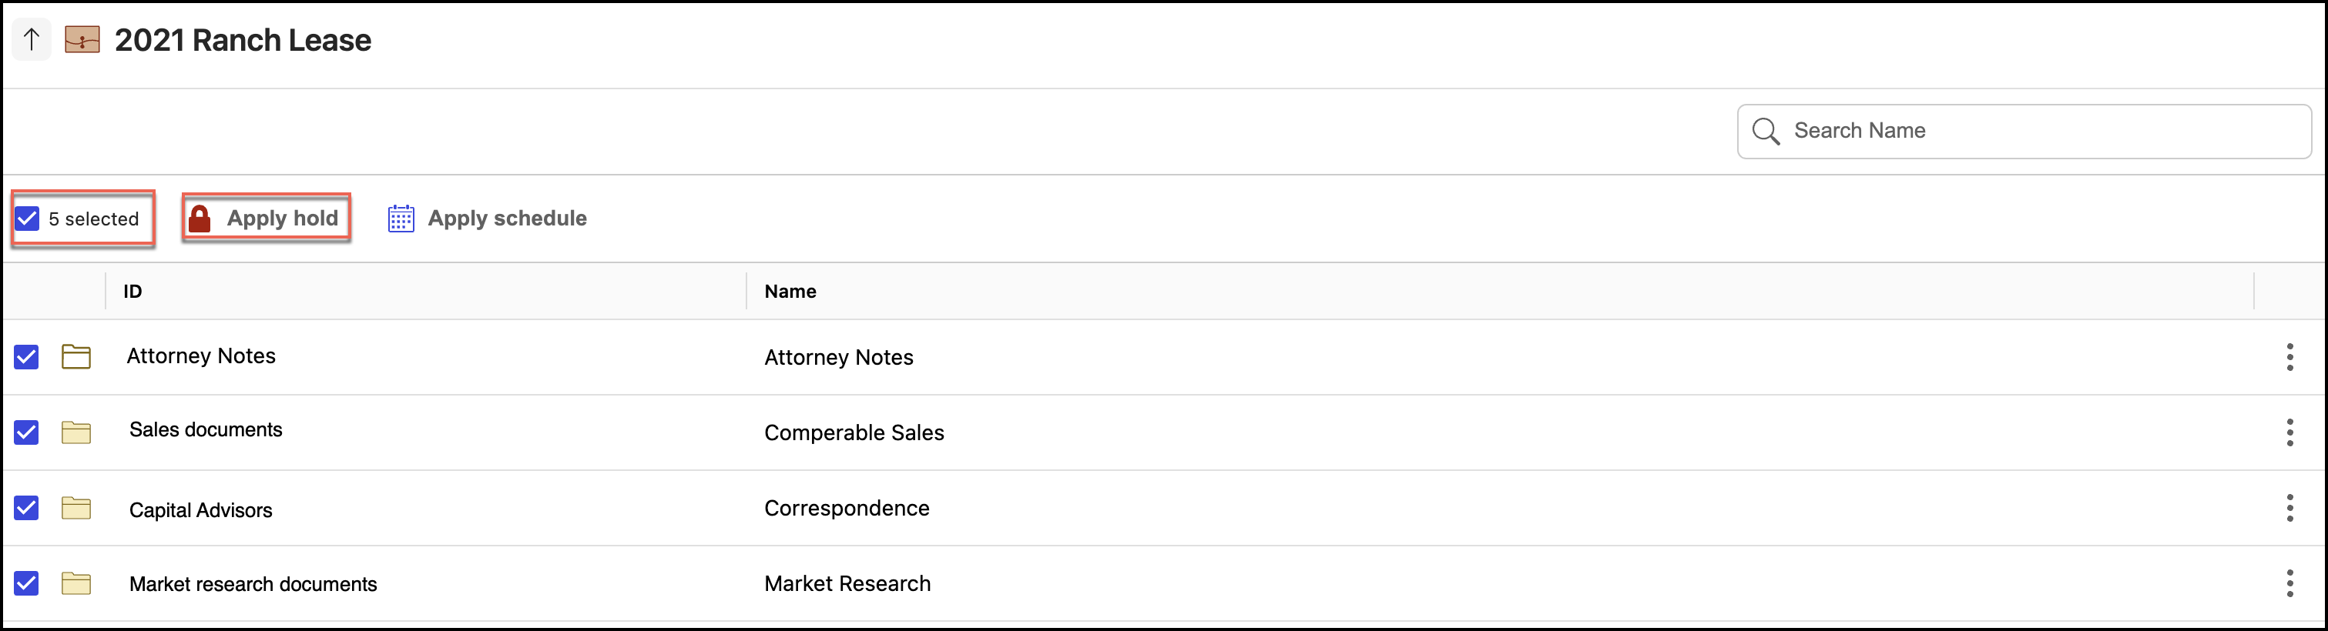Click the Apply schedule button label

click(x=507, y=219)
